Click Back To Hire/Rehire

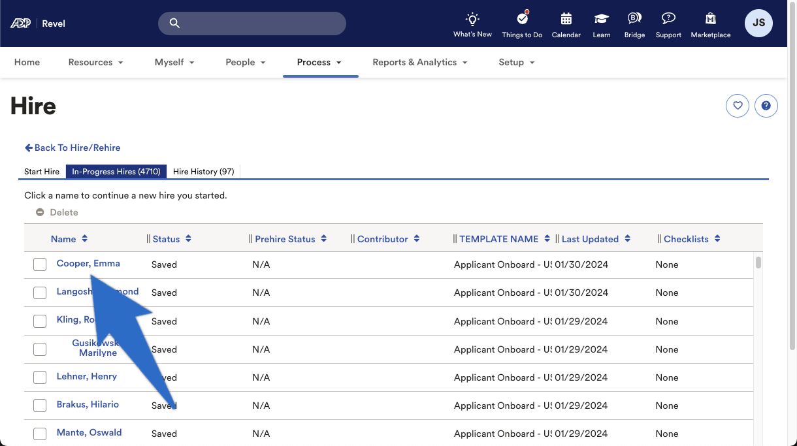[x=72, y=148]
